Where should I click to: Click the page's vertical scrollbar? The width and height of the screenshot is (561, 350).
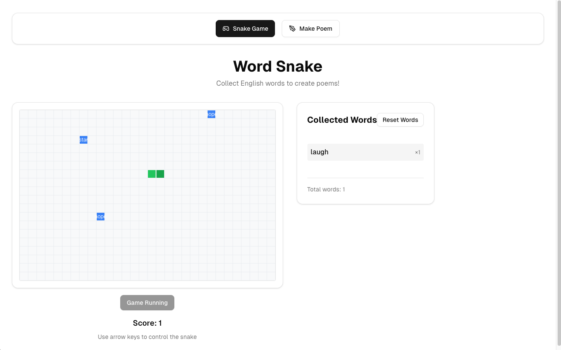558,171
